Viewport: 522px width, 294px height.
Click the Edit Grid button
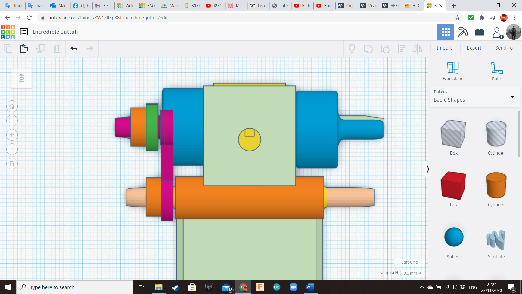click(409, 262)
